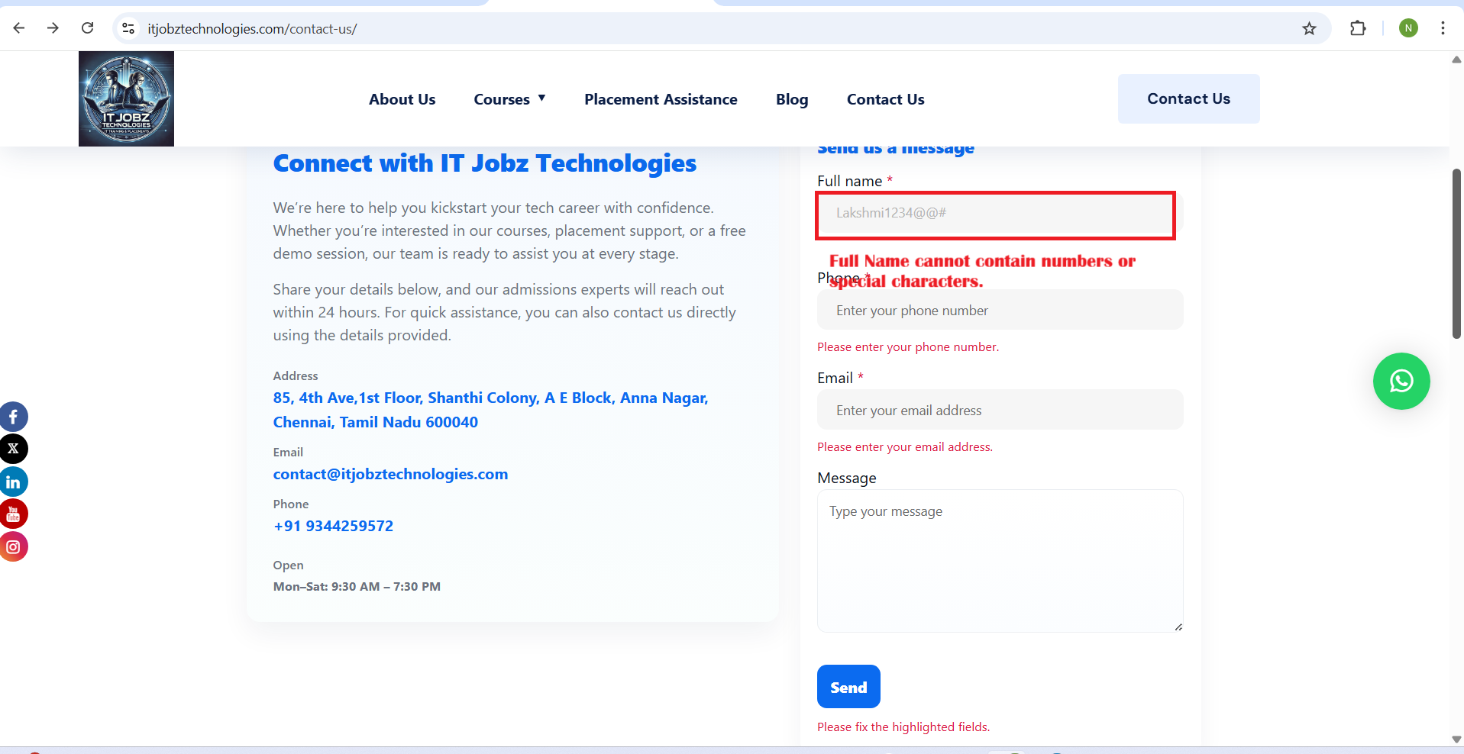Click inside the Type your message textarea
Screen dimensions: 1464x754
(1000, 561)
